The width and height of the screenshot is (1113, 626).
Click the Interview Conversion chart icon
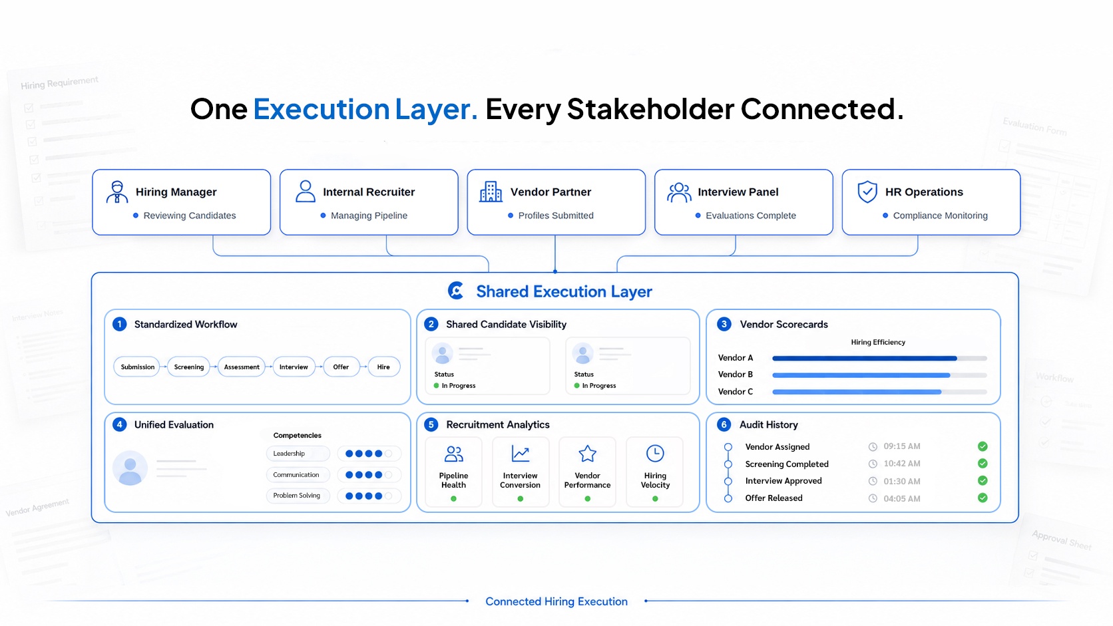pyautogui.click(x=521, y=454)
